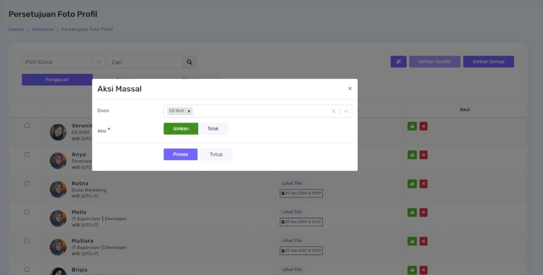Click Anya's profile photo thumbnail
Image resolution: width=543 pixels, height=275 pixels.
point(58,161)
